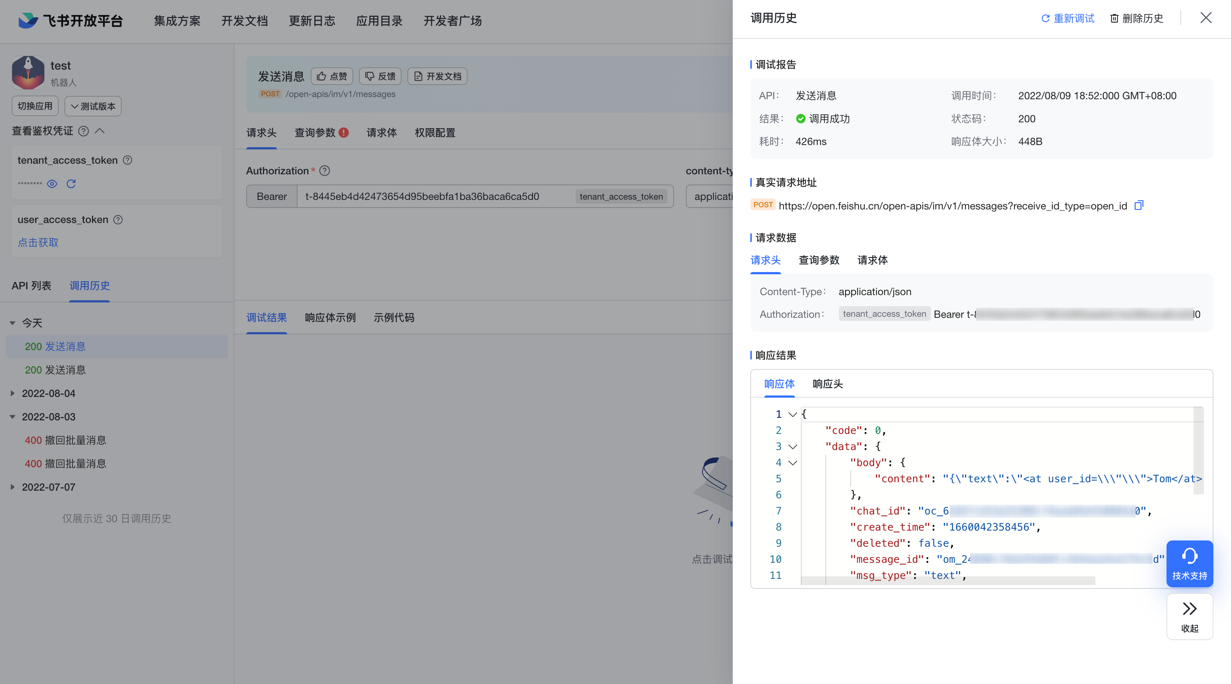The width and height of the screenshot is (1231, 684).
Task: Show tenant_access_token using the eye icon
Action: [x=52, y=184]
